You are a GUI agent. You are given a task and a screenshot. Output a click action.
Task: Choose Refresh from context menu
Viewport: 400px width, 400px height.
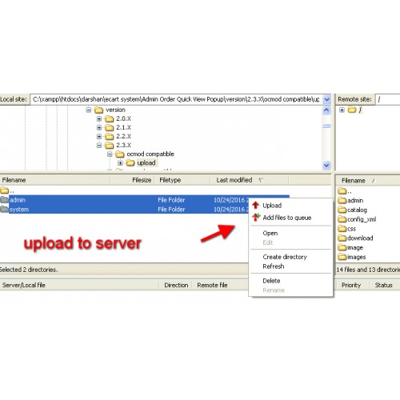tap(274, 266)
